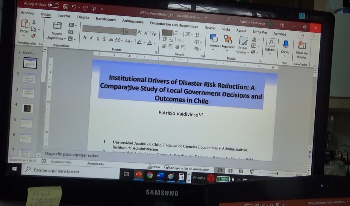
Task: Toggle text shadow formatting
Action: [x=104, y=39]
